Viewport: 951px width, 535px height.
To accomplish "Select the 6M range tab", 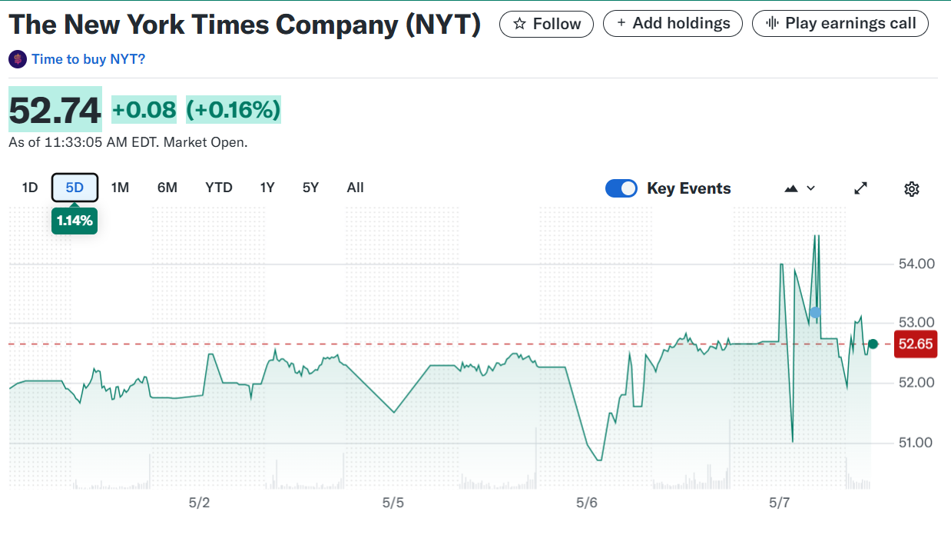I will click(x=167, y=188).
